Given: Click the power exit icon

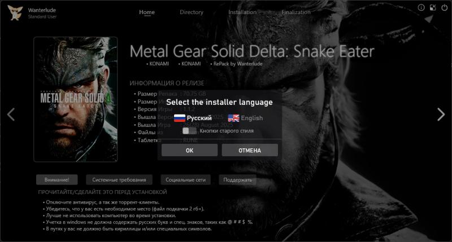Looking at the screenshot, I should tap(444, 7).
